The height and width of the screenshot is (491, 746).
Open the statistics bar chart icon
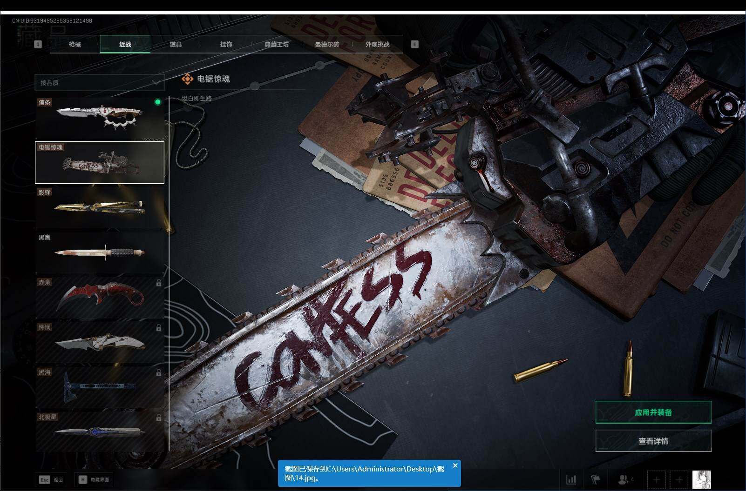(x=571, y=479)
